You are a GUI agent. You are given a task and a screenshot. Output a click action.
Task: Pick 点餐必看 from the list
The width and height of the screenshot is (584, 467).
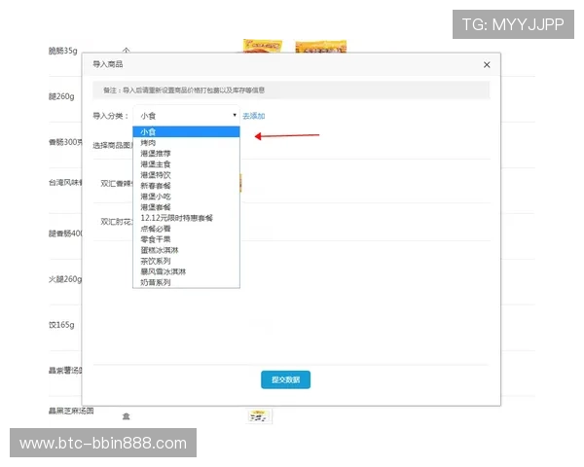186,229
